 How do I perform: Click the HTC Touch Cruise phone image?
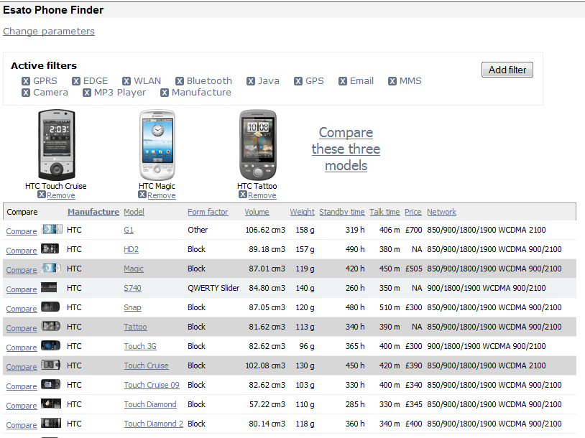tap(57, 145)
